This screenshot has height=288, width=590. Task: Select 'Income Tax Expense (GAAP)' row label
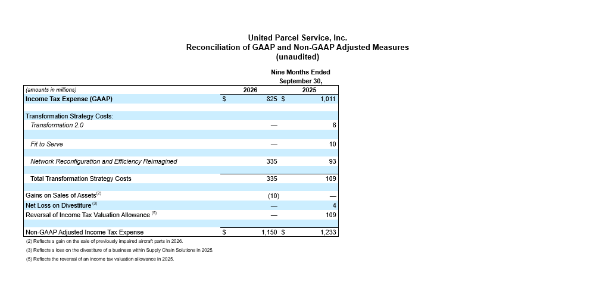click(69, 99)
